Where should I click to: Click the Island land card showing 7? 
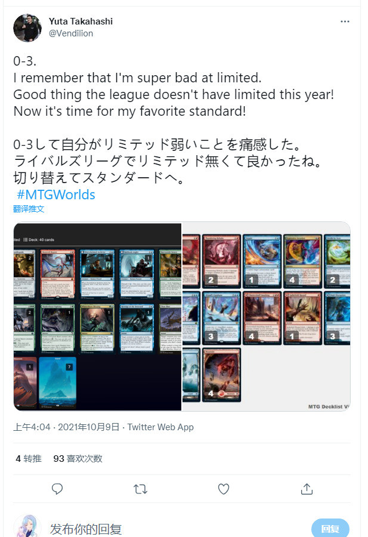pyautogui.click(x=57, y=382)
